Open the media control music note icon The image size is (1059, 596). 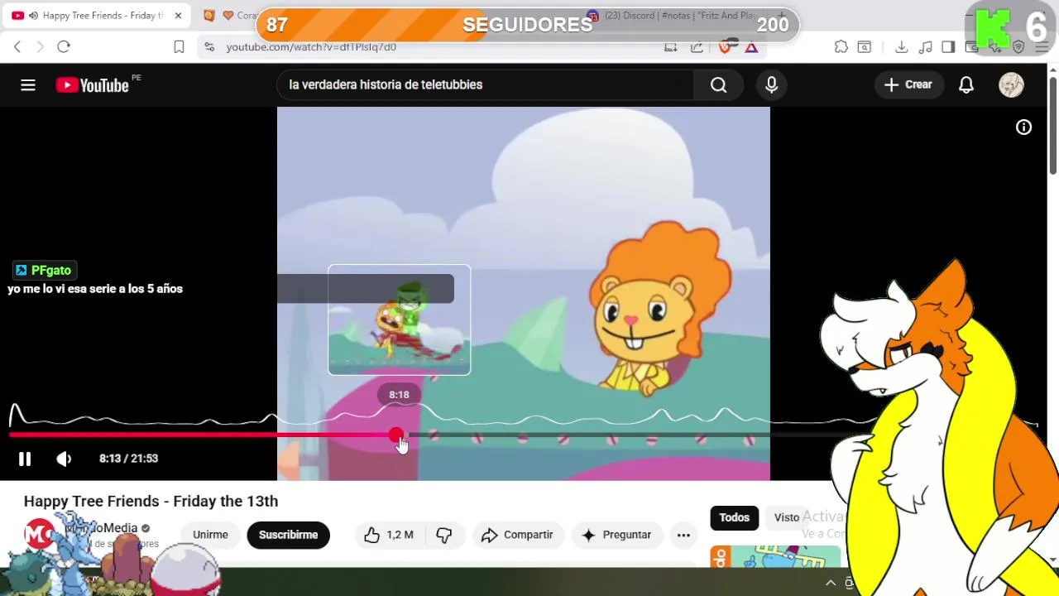pos(926,47)
